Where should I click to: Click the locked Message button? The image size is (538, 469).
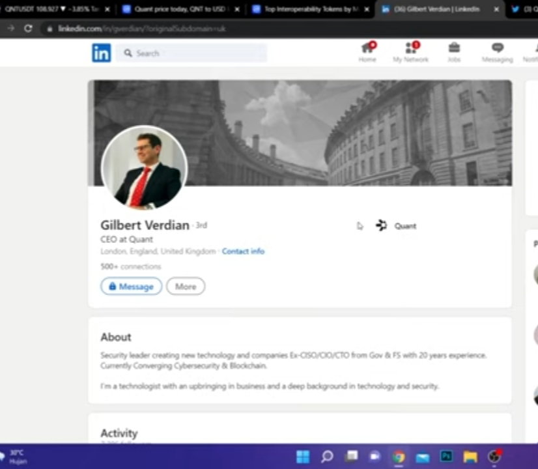pos(131,286)
